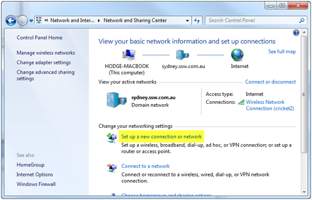Click the Change your networking settings heading

(x=135, y=126)
